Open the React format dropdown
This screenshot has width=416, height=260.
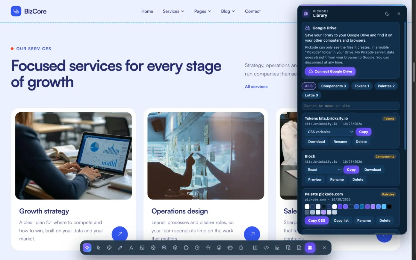point(323,170)
